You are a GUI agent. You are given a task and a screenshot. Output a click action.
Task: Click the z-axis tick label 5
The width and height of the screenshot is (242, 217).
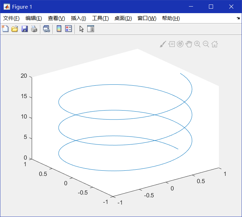coord(25,137)
